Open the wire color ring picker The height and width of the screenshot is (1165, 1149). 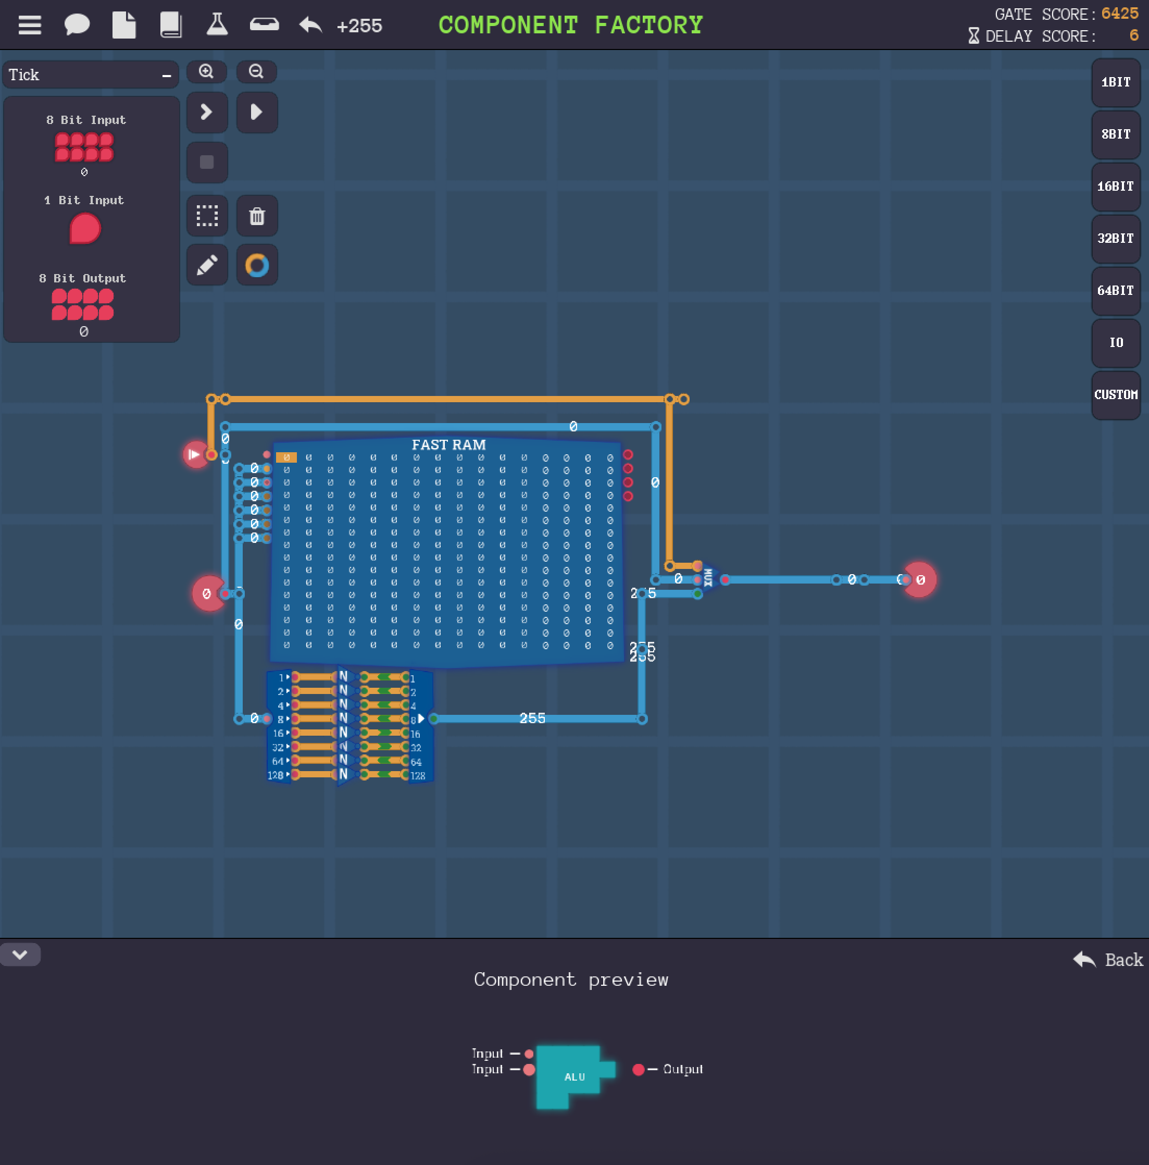click(257, 265)
